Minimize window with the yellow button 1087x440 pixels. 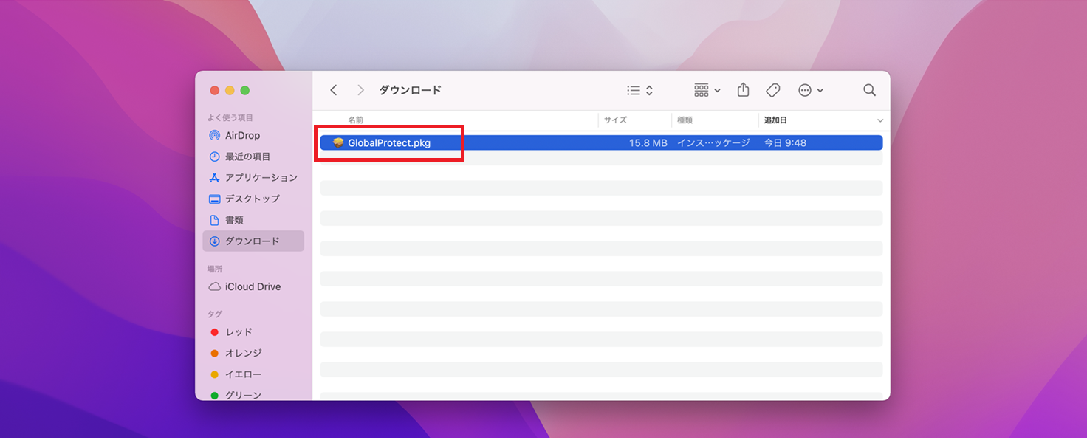pyautogui.click(x=230, y=90)
